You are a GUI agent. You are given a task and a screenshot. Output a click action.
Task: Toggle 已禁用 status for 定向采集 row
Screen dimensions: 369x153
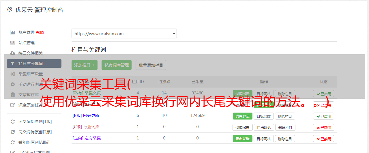[x=324, y=139]
